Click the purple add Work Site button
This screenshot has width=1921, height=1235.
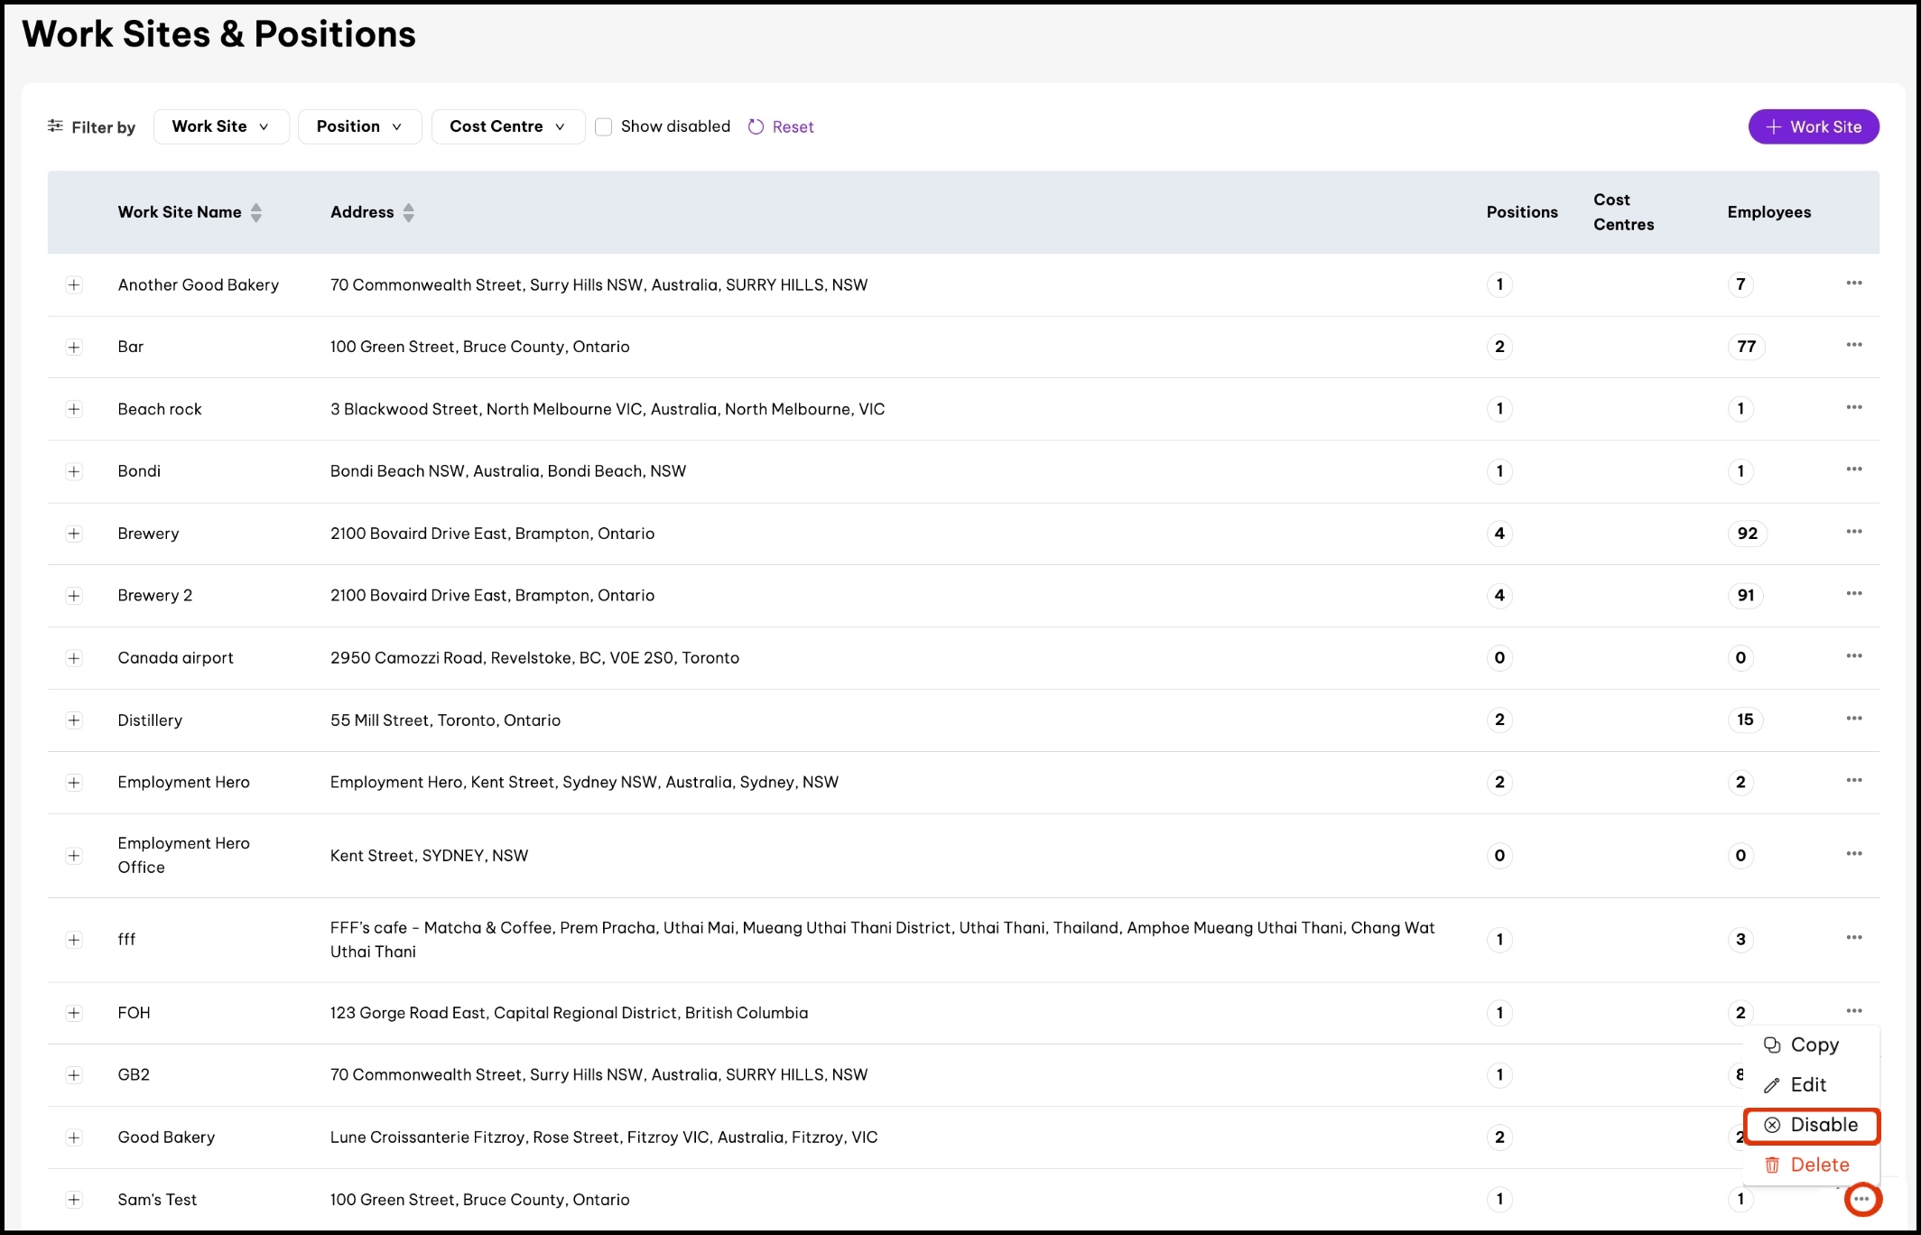1813,126
